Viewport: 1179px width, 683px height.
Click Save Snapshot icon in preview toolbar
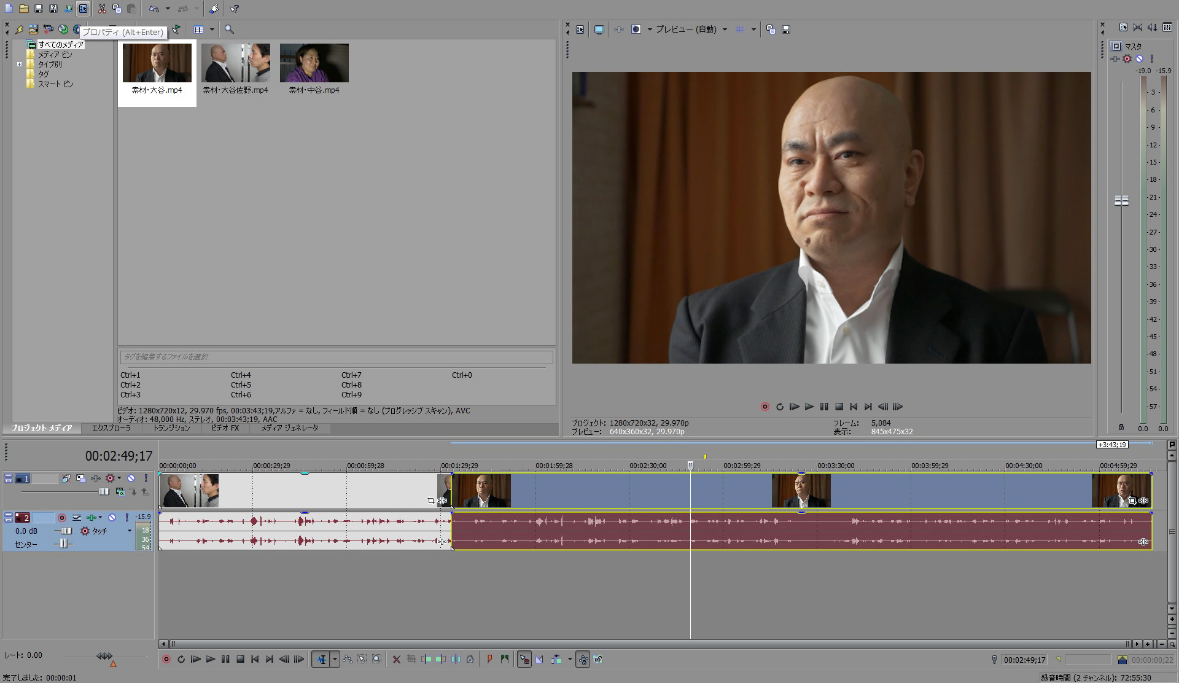coord(786,29)
